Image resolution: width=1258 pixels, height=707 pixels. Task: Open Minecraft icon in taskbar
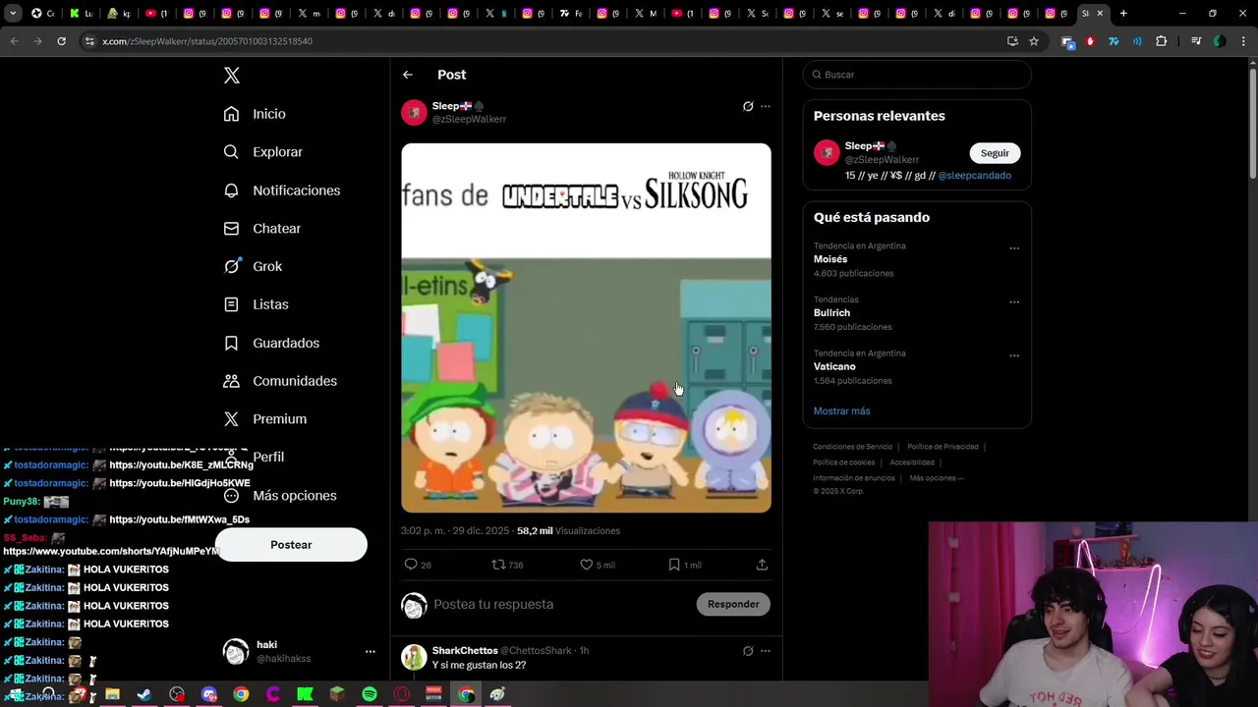pos(337,694)
